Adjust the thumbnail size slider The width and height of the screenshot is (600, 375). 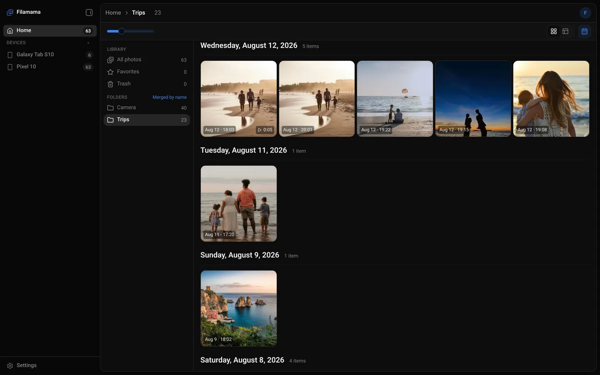130,31
